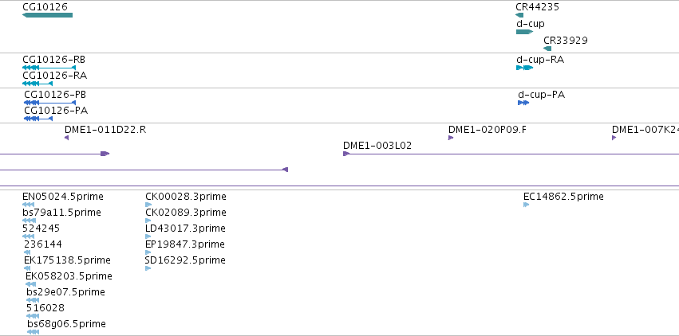Open the EN05024.5prime EST label

pyautogui.click(x=63, y=197)
